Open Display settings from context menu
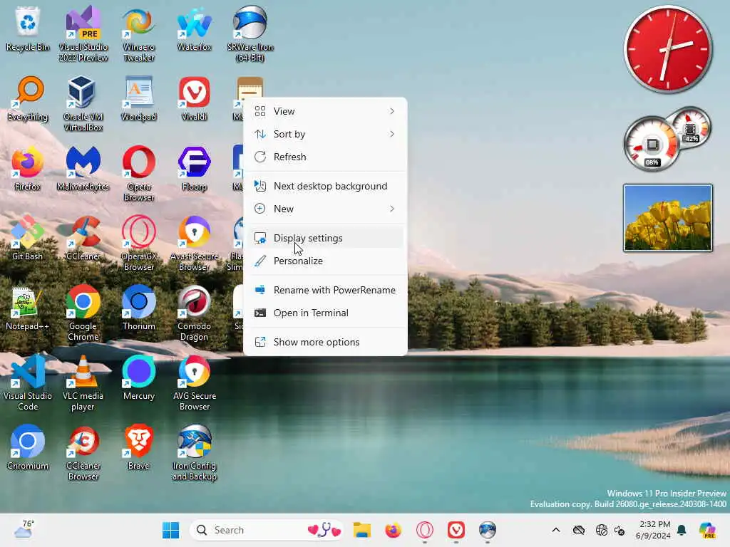 tap(325, 238)
